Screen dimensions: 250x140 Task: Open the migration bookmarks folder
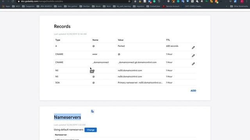(139, 6)
